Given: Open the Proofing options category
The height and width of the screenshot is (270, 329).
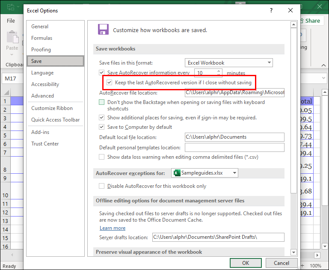Looking at the screenshot, I should (55, 50).
